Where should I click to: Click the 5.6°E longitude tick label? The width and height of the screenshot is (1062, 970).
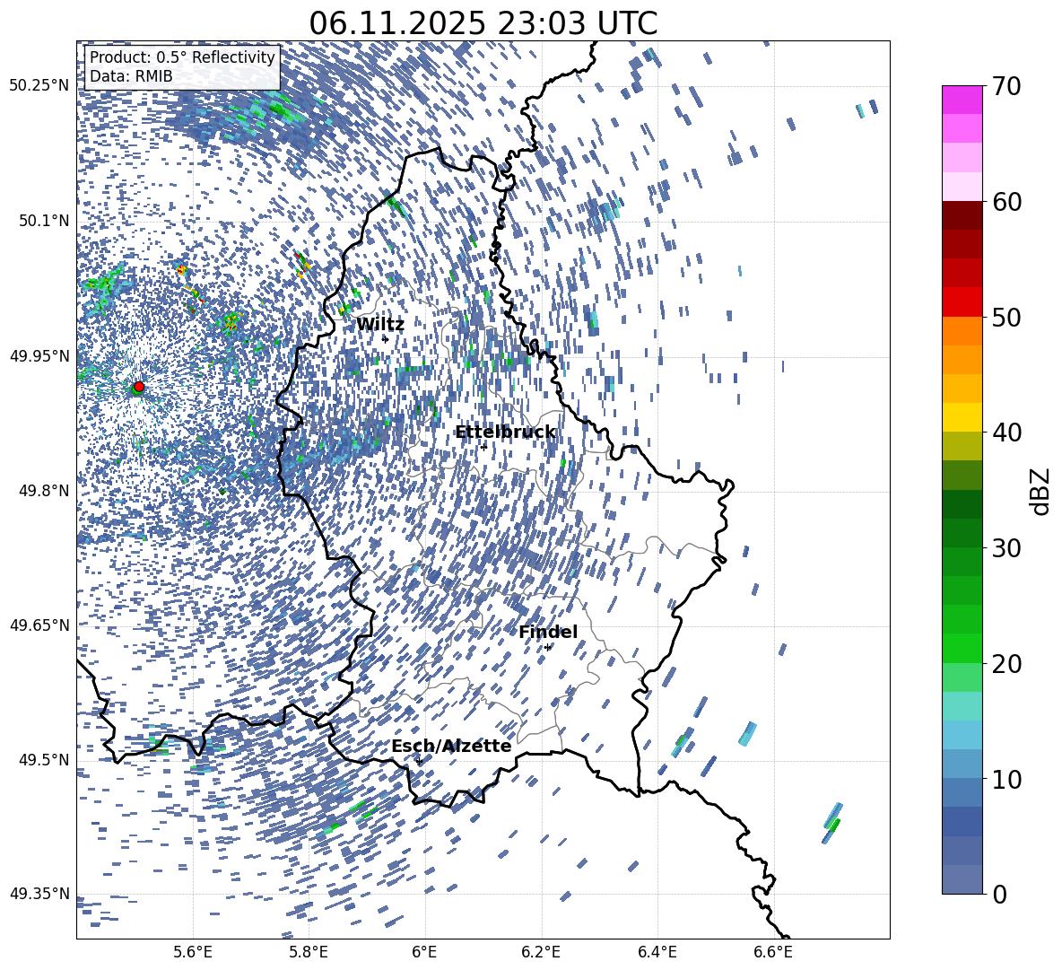pos(193,952)
